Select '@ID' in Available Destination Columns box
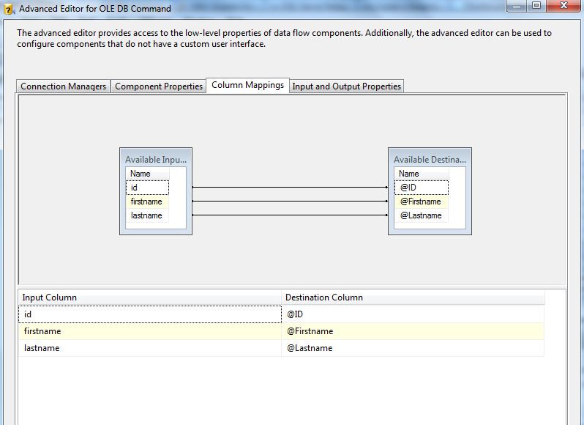 [x=420, y=188]
